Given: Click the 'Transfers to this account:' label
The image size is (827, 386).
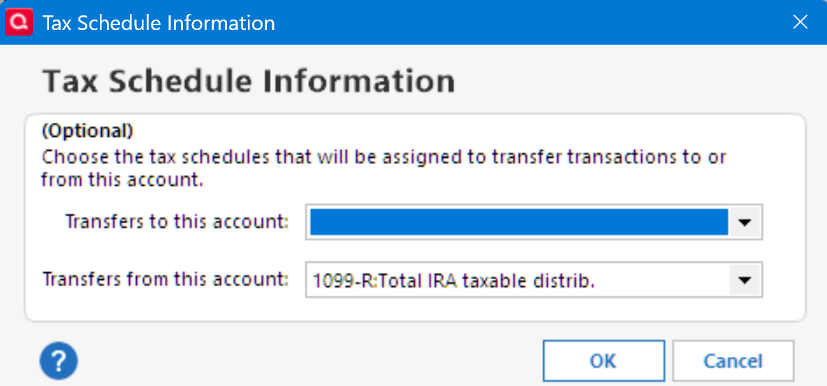Looking at the screenshot, I should coord(177,221).
